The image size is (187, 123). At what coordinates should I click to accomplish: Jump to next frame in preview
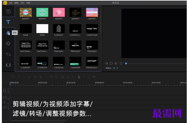pos(116,63)
